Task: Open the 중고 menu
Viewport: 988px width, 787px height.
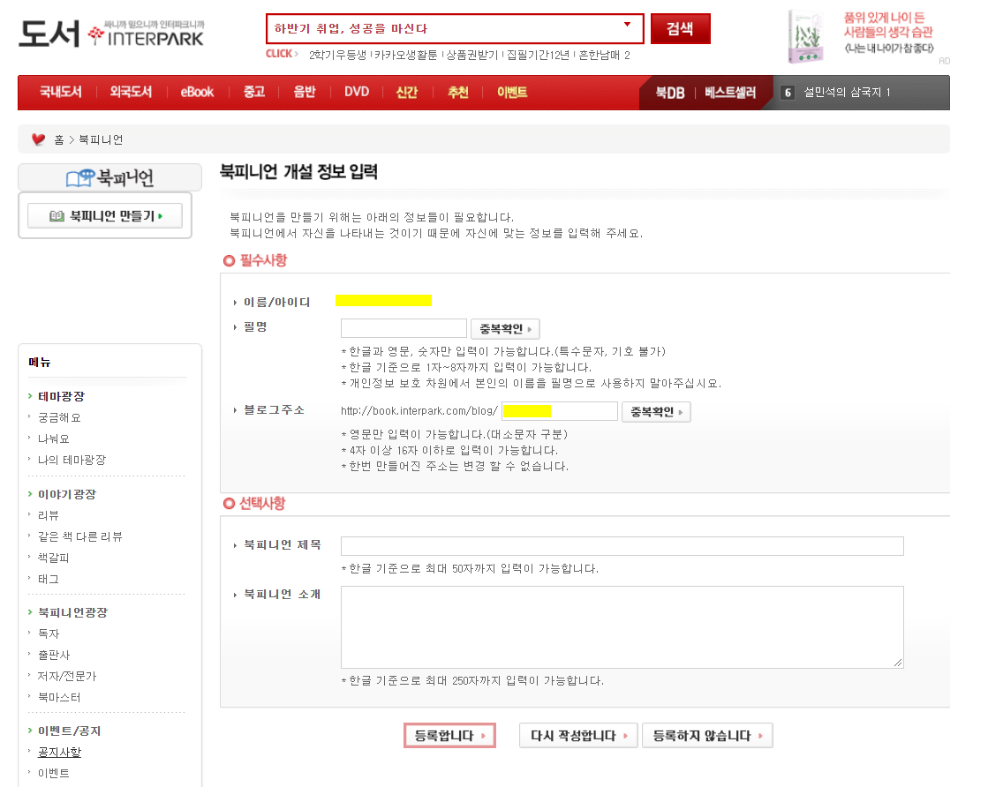Action: coord(254,93)
